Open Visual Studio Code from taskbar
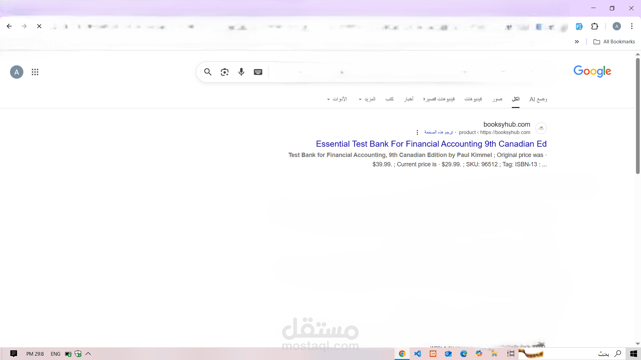 pos(418,354)
